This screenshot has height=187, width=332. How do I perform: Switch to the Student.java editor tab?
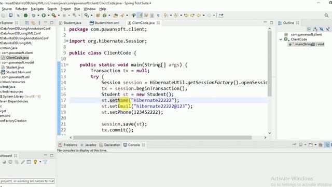(x=70, y=23)
